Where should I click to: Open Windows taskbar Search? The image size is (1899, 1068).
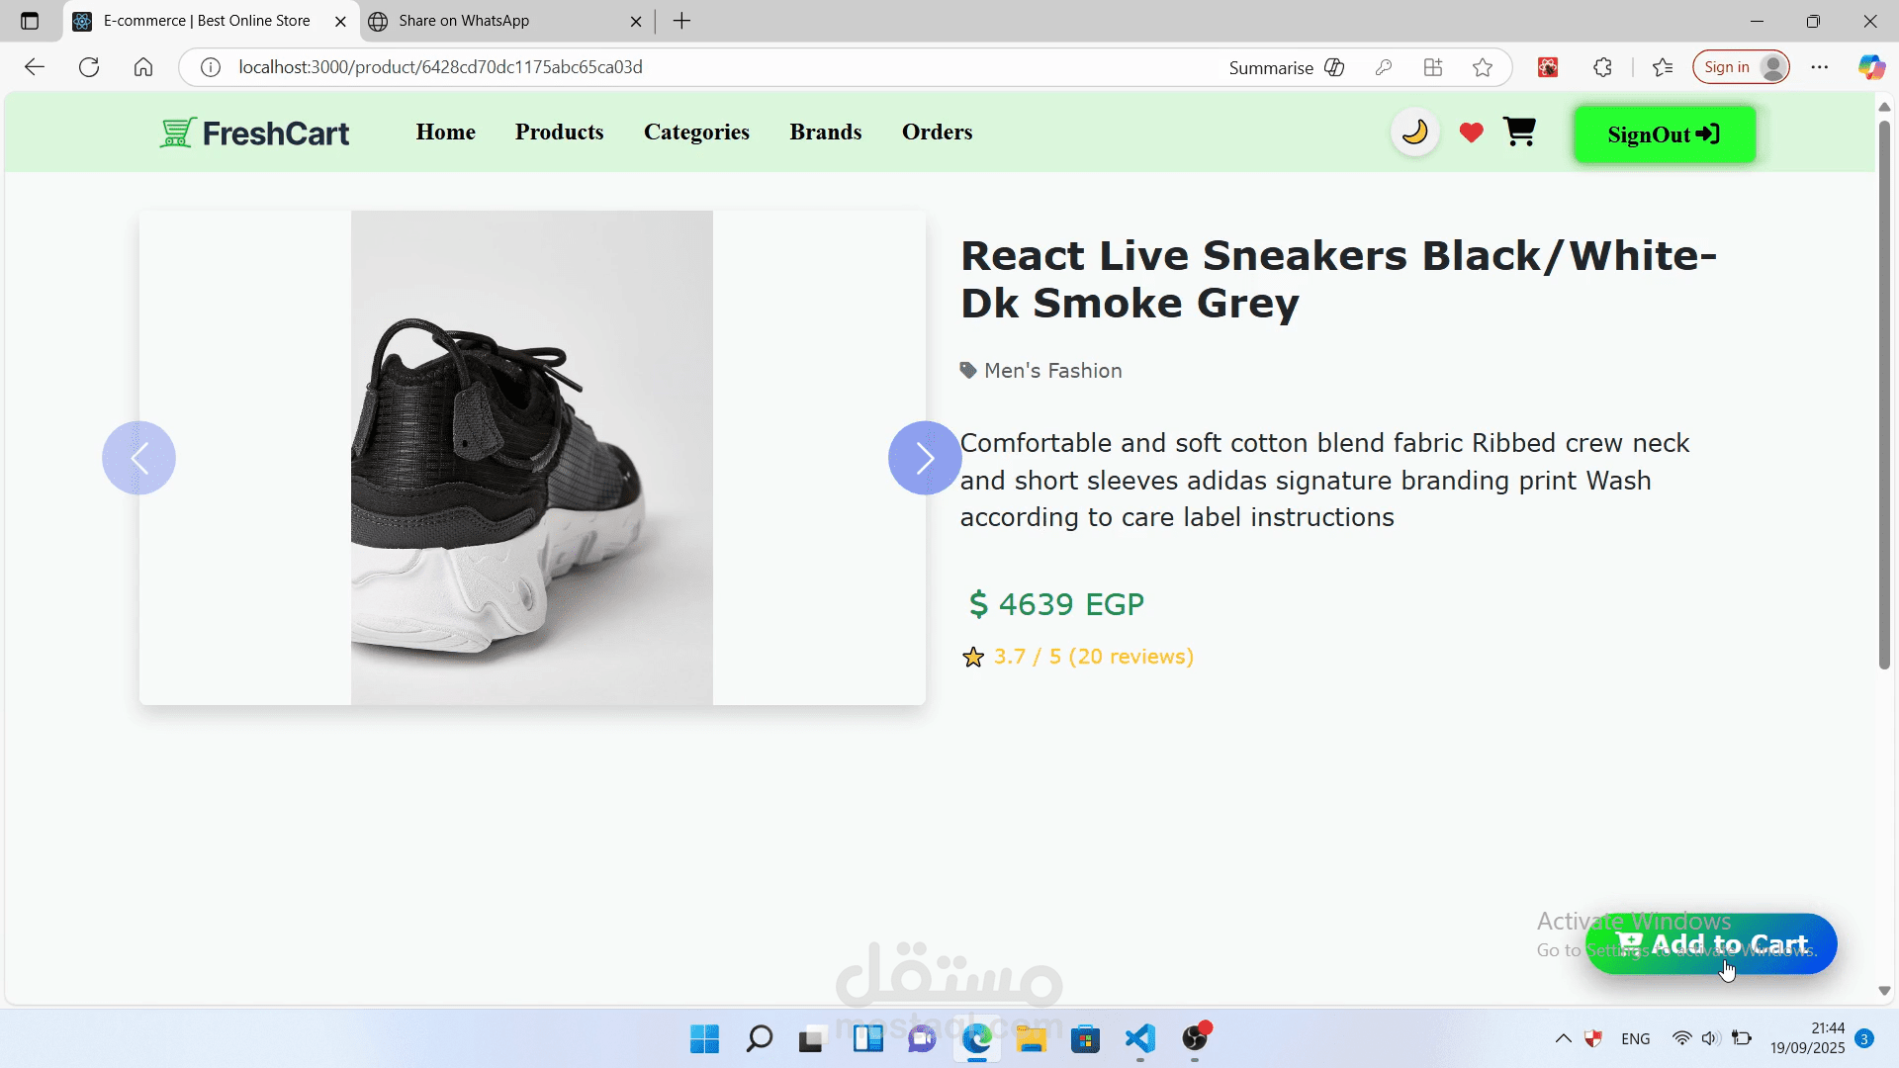[759, 1039]
